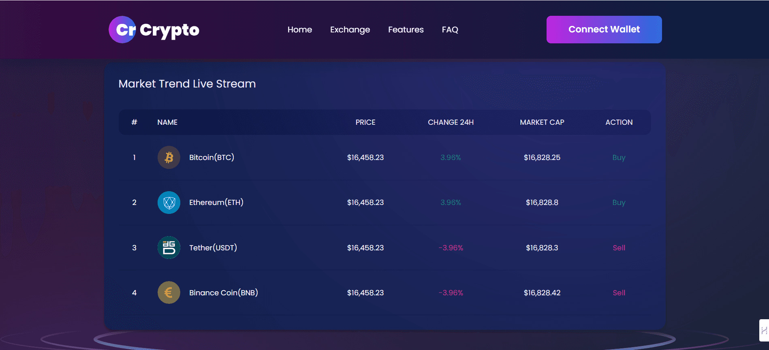
Task: Click the $16,828.8 market cap
Action: [x=542, y=202]
